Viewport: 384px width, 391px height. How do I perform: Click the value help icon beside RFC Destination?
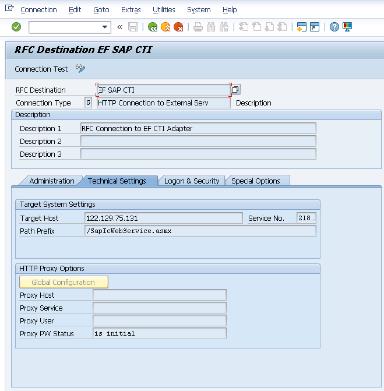235,90
